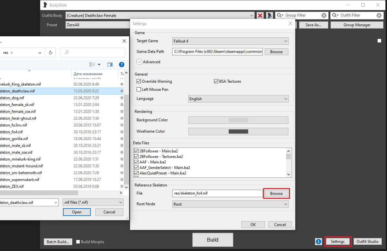Screen dimensions: 387x251
Task: Open the Group Manager
Action: point(357,25)
